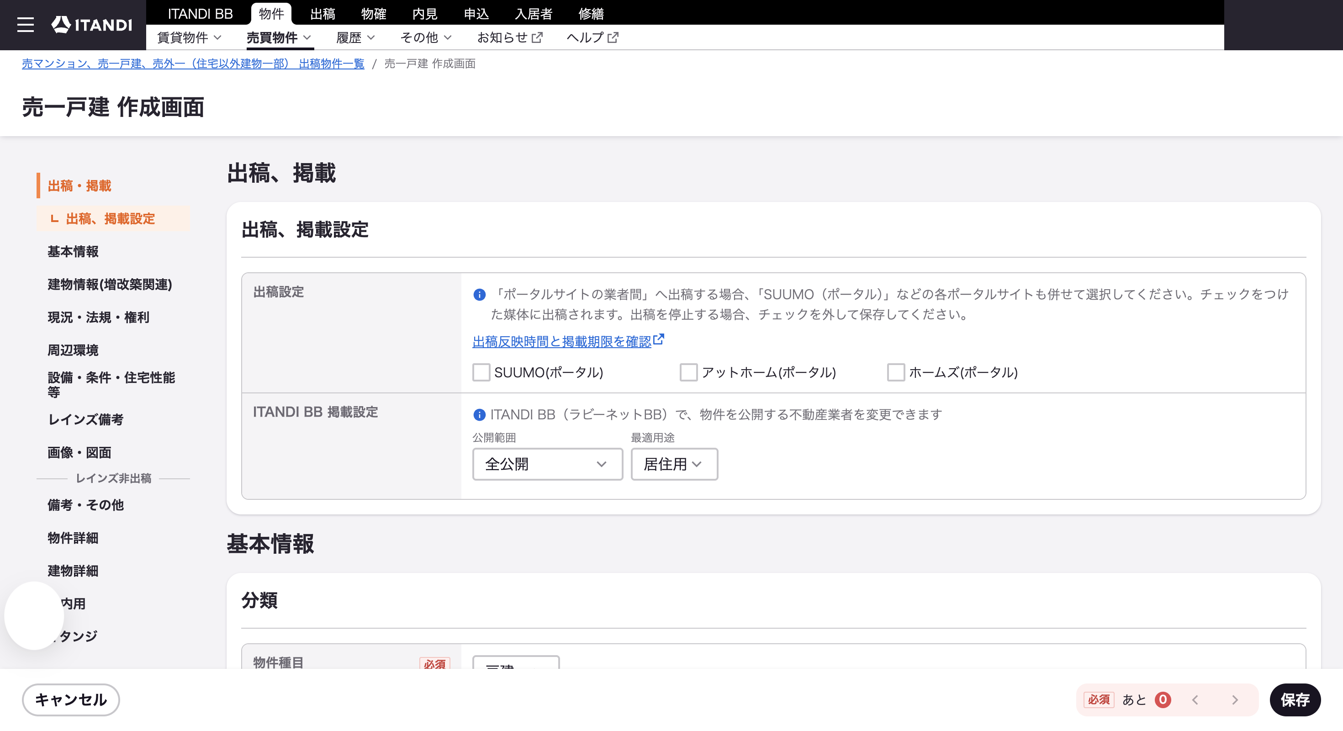Jump to 基本情報 in sidebar
This screenshot has width=1343, height=731.
[x=73, y=251]
